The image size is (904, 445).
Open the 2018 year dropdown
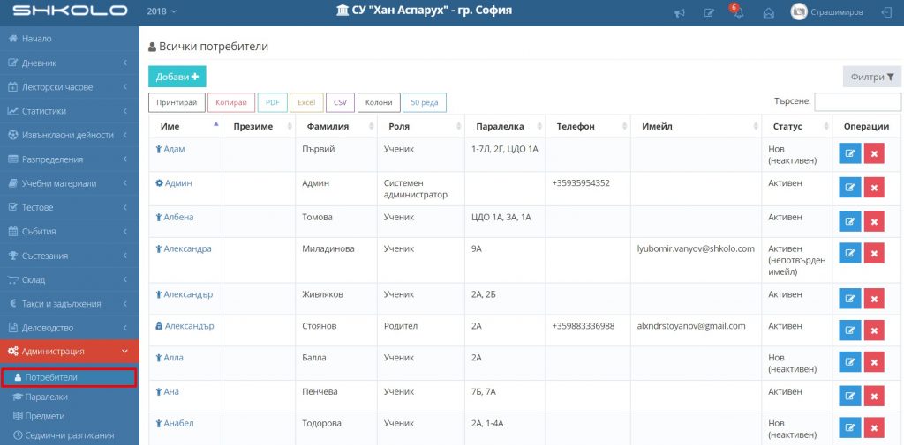(x=162, y=11)
